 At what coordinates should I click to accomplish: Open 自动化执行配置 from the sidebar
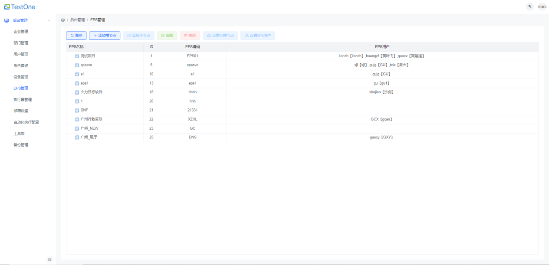point(26,122)
